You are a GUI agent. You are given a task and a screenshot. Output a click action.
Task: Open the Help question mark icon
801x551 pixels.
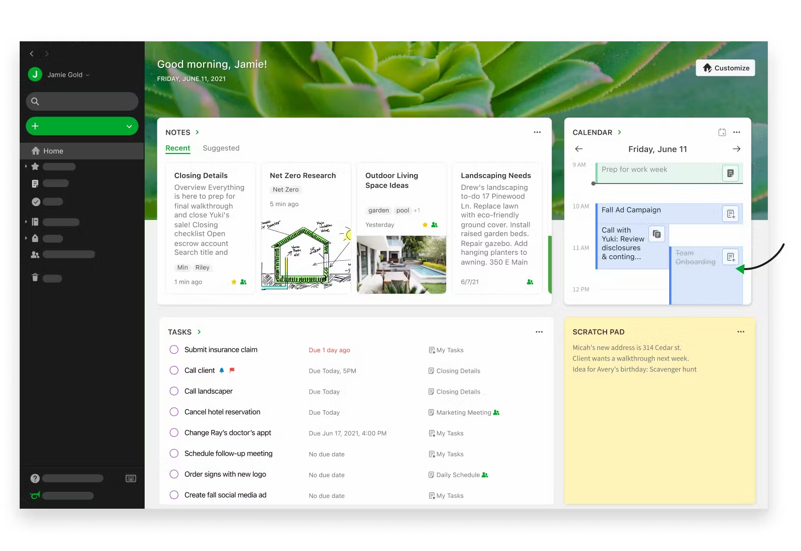[x=35, y=478]
